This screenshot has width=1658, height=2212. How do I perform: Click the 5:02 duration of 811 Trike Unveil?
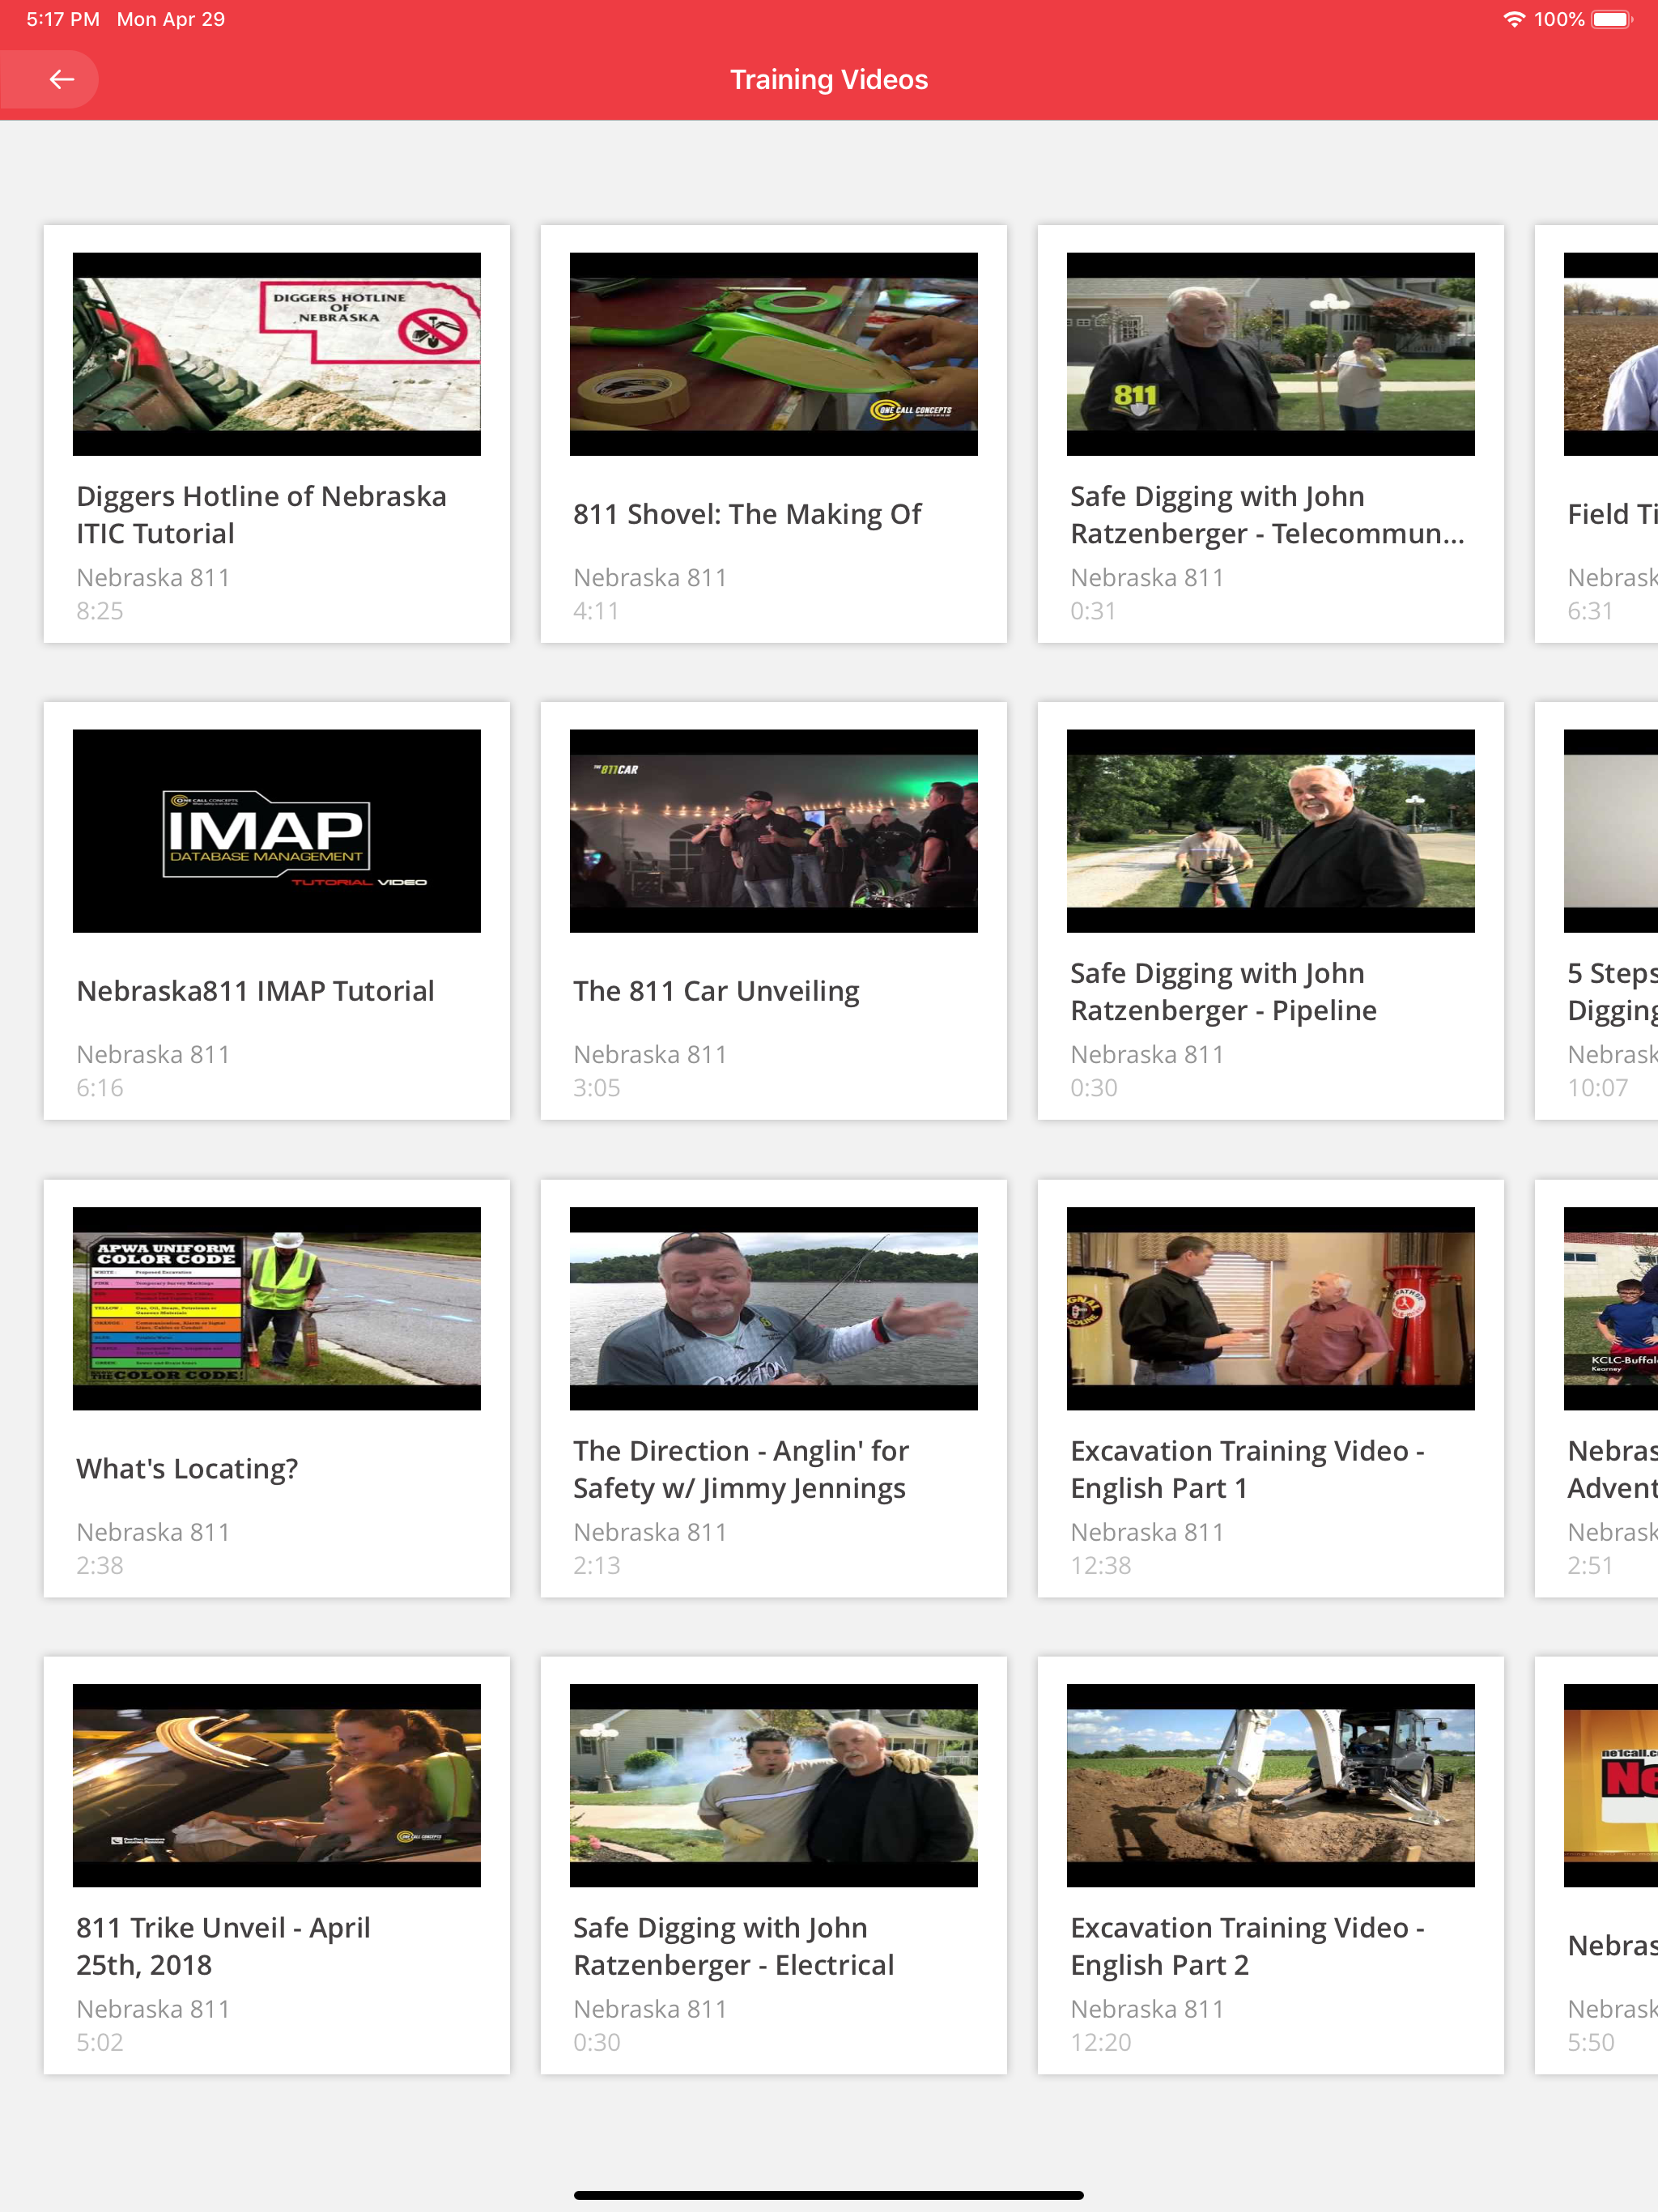100,2042
